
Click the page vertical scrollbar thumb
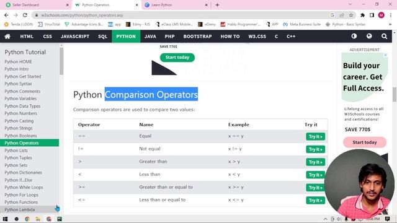395,94
